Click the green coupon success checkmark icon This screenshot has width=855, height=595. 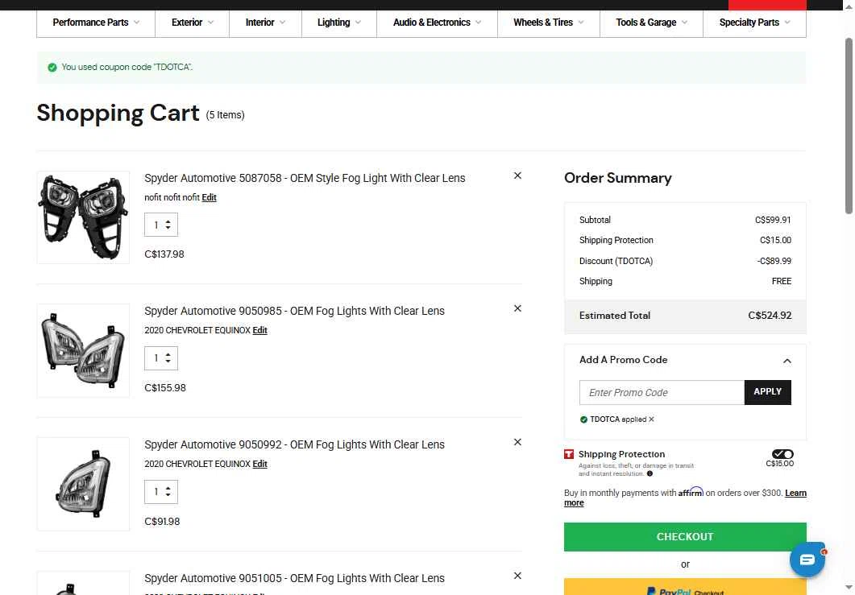52,68
